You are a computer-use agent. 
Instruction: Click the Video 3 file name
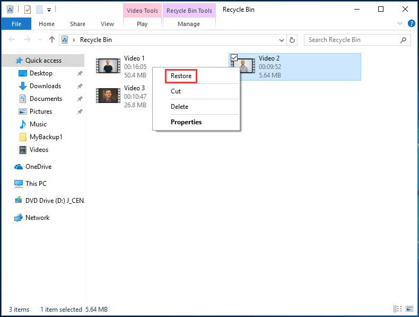134,88
